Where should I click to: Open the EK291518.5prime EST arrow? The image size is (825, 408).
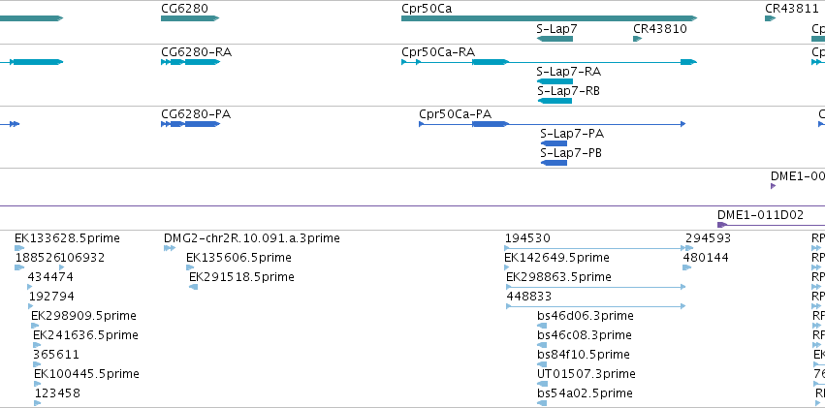click(194, 287)
